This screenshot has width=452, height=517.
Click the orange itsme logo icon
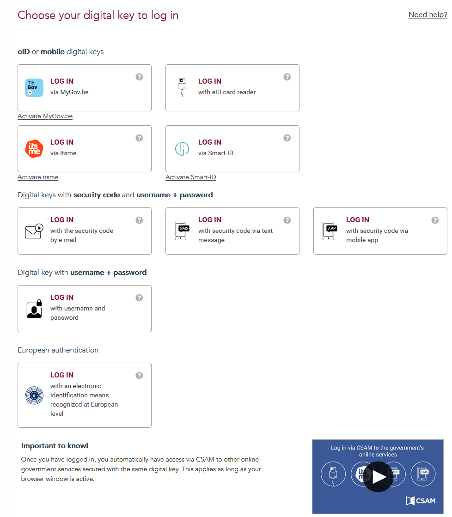34,149
